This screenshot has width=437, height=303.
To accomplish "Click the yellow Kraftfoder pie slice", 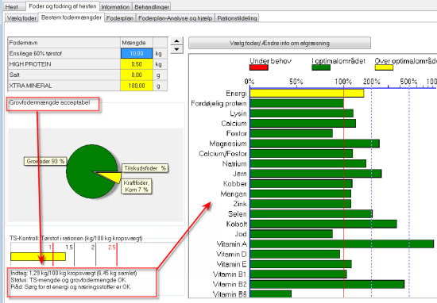I will pyautogui.click(x=111, y=177).
